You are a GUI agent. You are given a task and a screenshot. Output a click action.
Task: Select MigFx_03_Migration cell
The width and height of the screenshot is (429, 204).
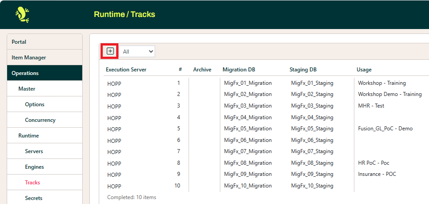coord(248,105)
